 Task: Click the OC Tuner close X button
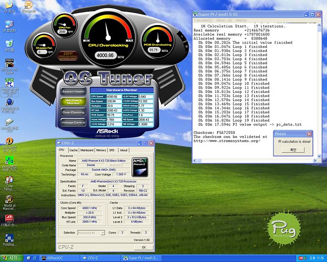tap(187, 46)
